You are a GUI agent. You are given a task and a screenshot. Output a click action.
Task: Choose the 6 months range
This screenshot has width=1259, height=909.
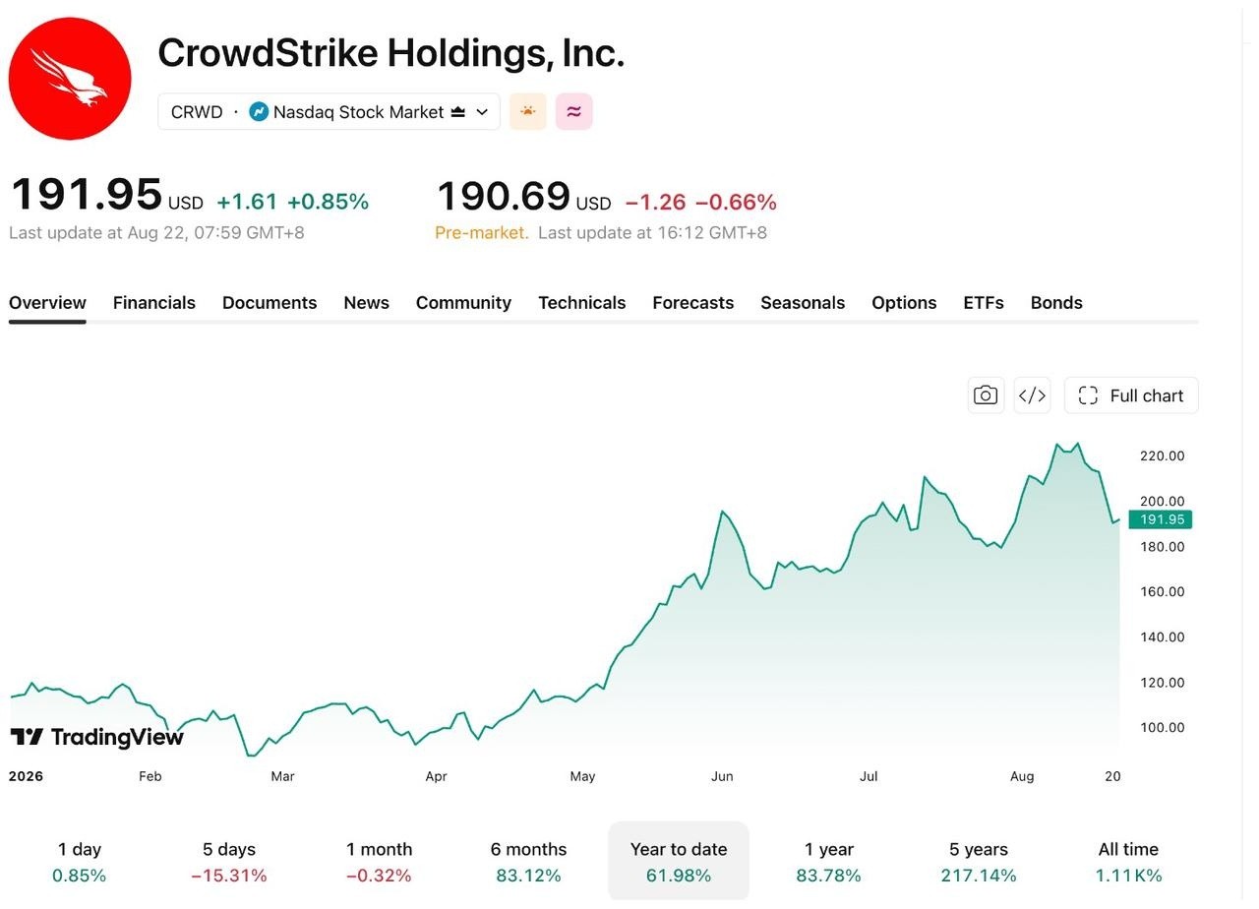[x=528, y=862]
